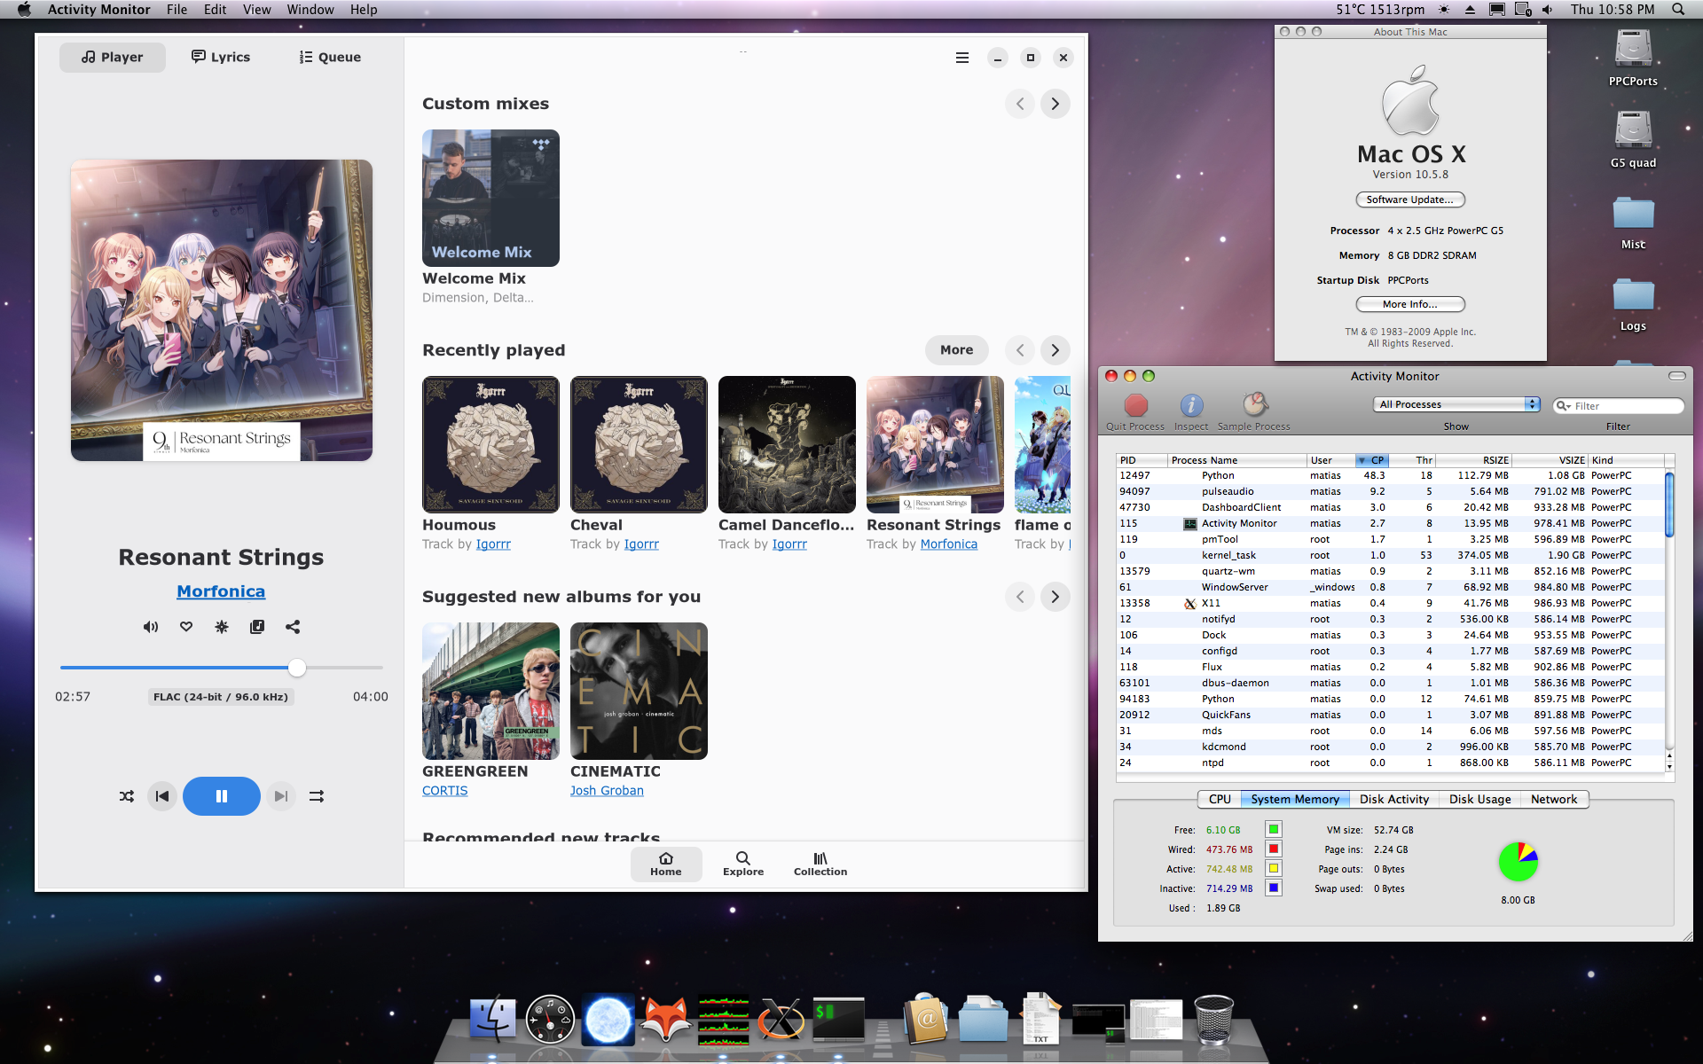Screen dimensions: 1703x1064
Task: Open the volume control in player
Action: [151, 627]
